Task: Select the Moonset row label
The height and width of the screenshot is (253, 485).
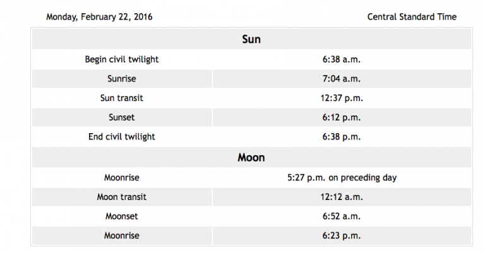Action: [x=121, y=216]
